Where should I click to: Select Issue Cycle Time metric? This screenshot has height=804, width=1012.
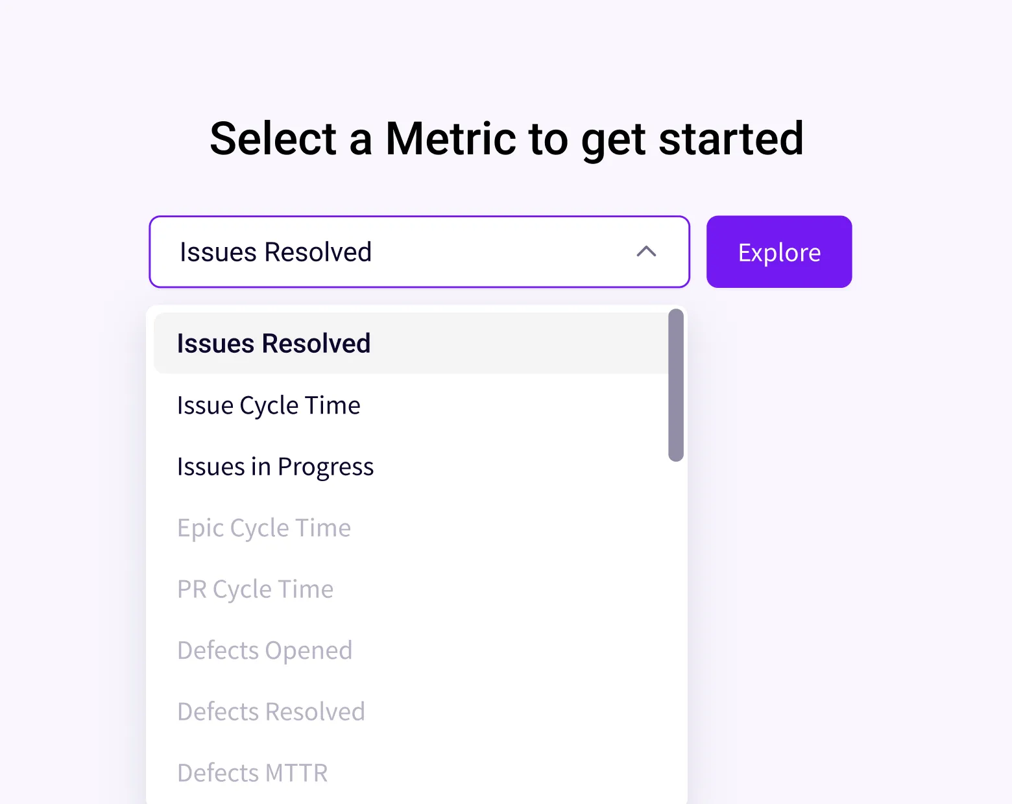click(269, 405)
